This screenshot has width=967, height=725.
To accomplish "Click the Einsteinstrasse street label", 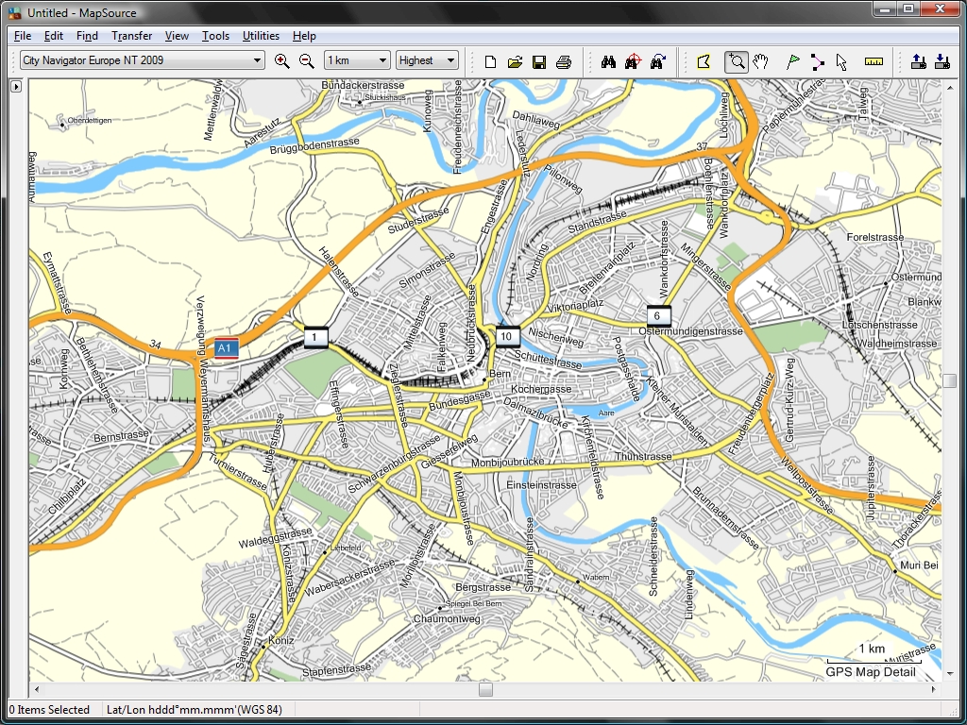I will pyautogui.click(x=541, y=484).
